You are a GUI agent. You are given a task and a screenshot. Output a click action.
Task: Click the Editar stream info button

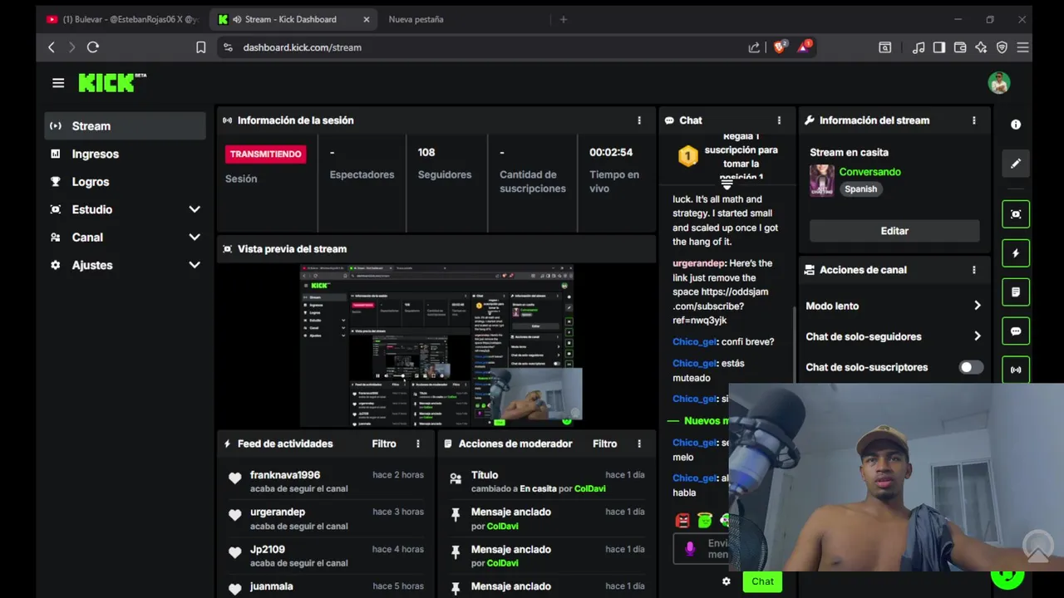(x=894, y=231)
